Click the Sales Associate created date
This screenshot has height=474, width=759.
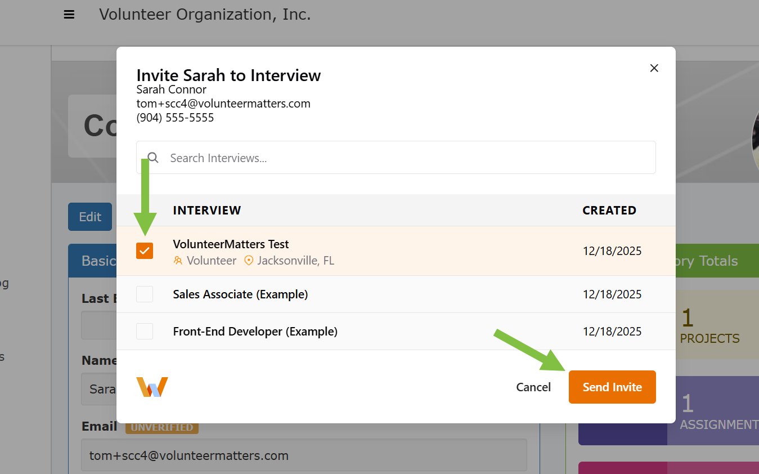pyautogui.click(x=612, y=294)
